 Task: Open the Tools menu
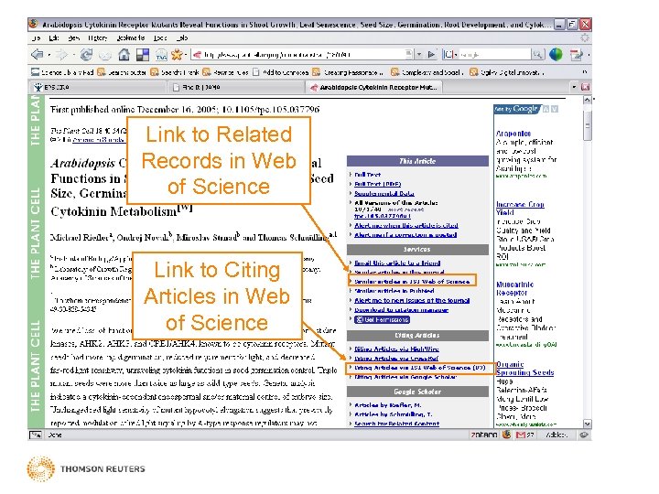(x=159, y=38)
